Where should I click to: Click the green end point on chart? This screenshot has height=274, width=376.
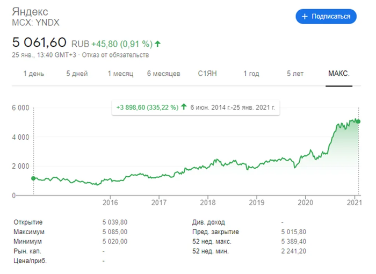[x=358, y=121]
